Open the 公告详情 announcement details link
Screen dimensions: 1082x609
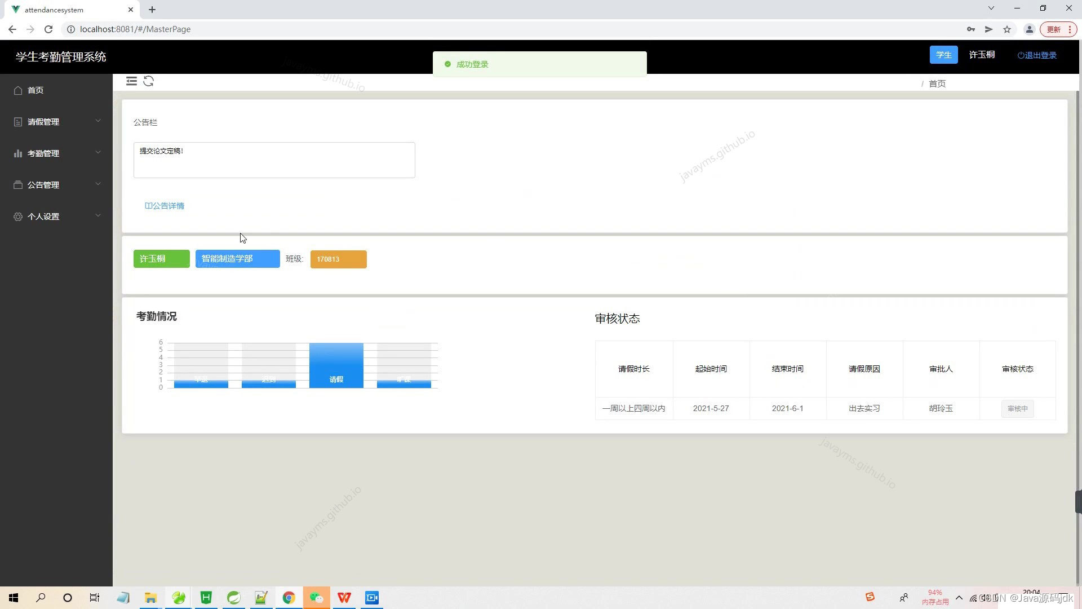pyautogui.click(x=165, y=206)
